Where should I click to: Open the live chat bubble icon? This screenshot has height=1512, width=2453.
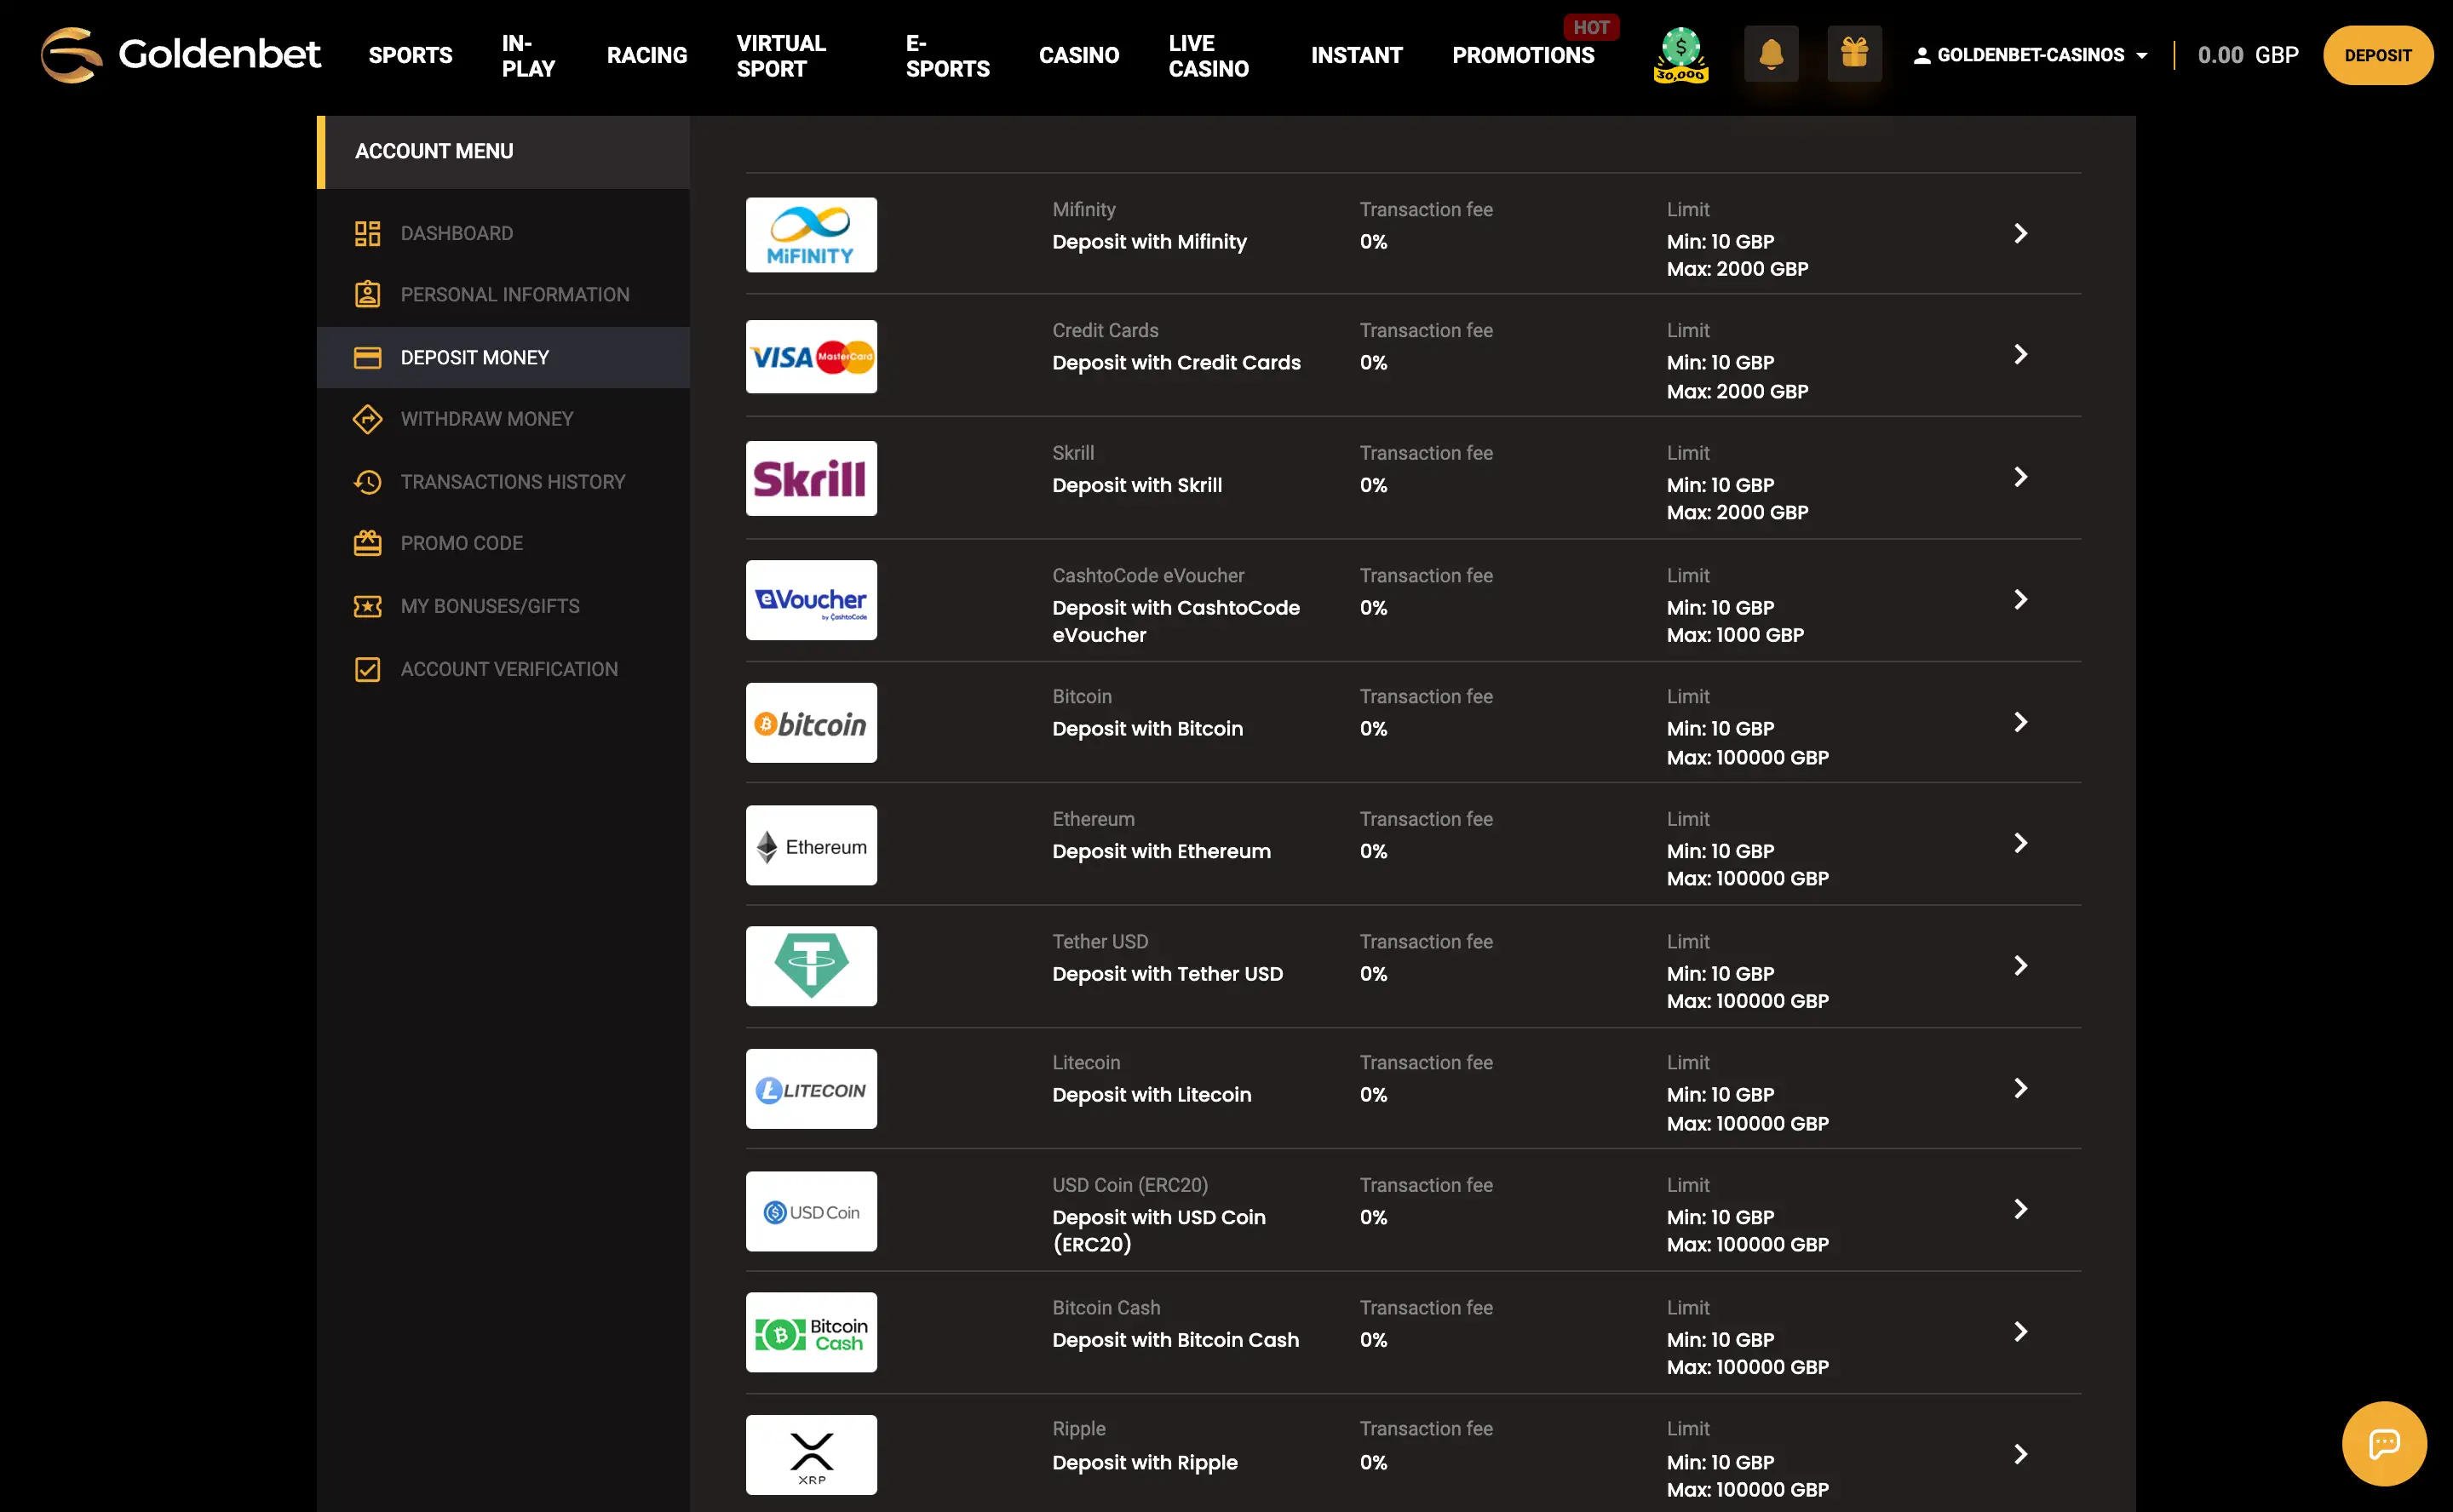click(2384, 1443)
